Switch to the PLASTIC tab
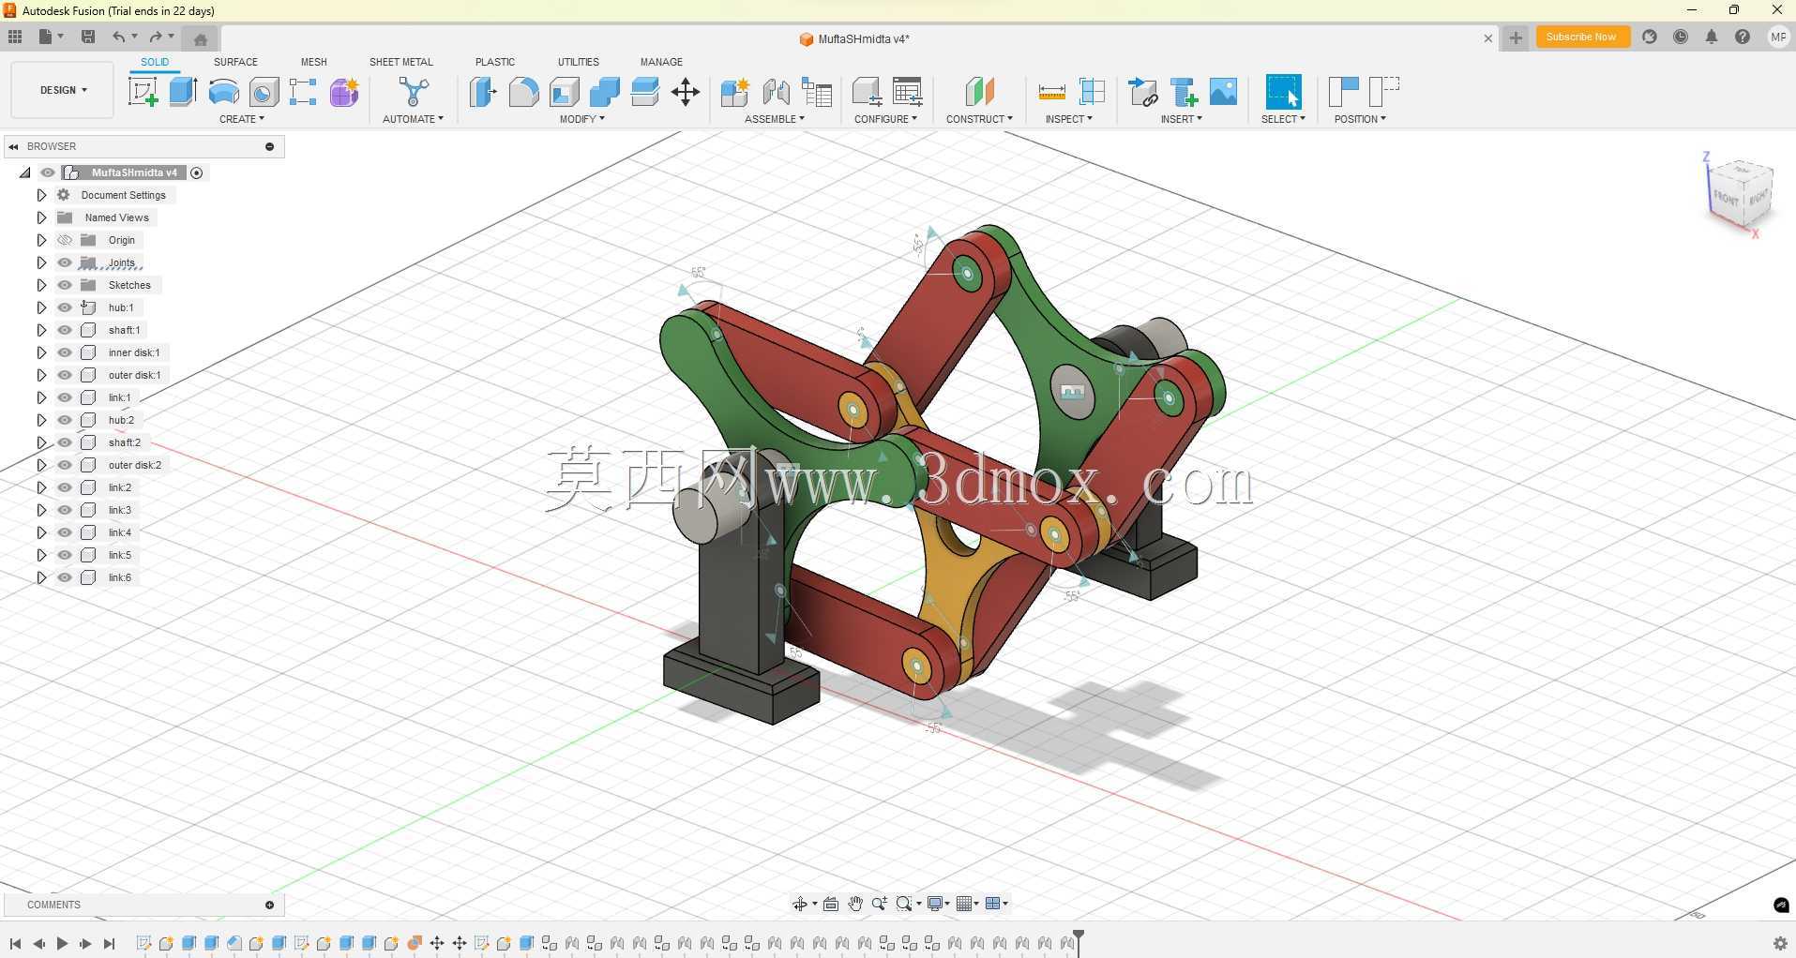The height and width of the screenshot is (958, 1796). click(x=495, y=62)
